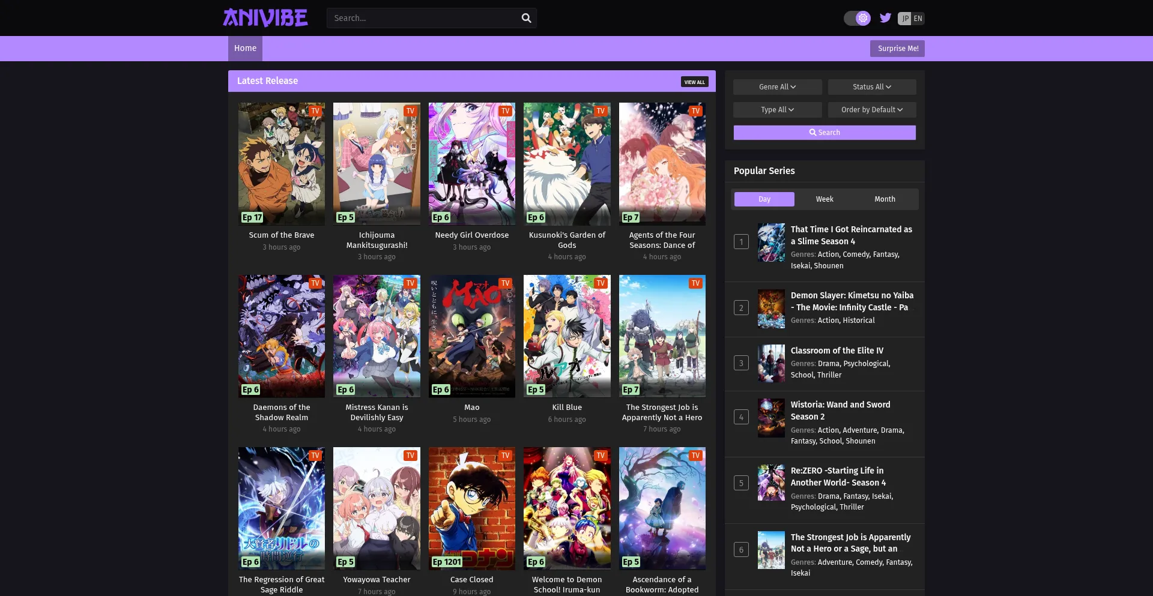This screenshot has height=596, width=1153.
Task: Open Re:ZERO Season 4 popular entry
Action: tap(838, 477)
